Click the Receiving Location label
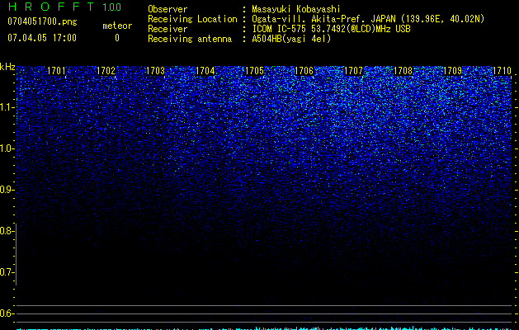519x330 pixels. coord(192,19)
